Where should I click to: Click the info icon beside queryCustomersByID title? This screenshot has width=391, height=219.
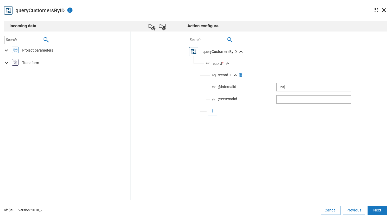click(x=70, y=10)
